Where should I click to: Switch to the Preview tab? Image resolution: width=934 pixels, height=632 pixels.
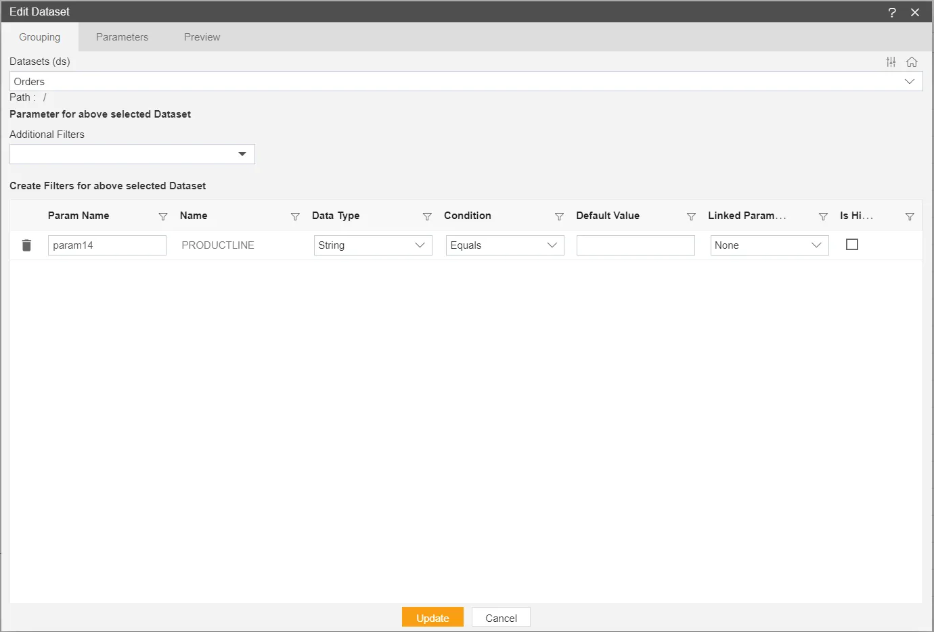(202, 37)
